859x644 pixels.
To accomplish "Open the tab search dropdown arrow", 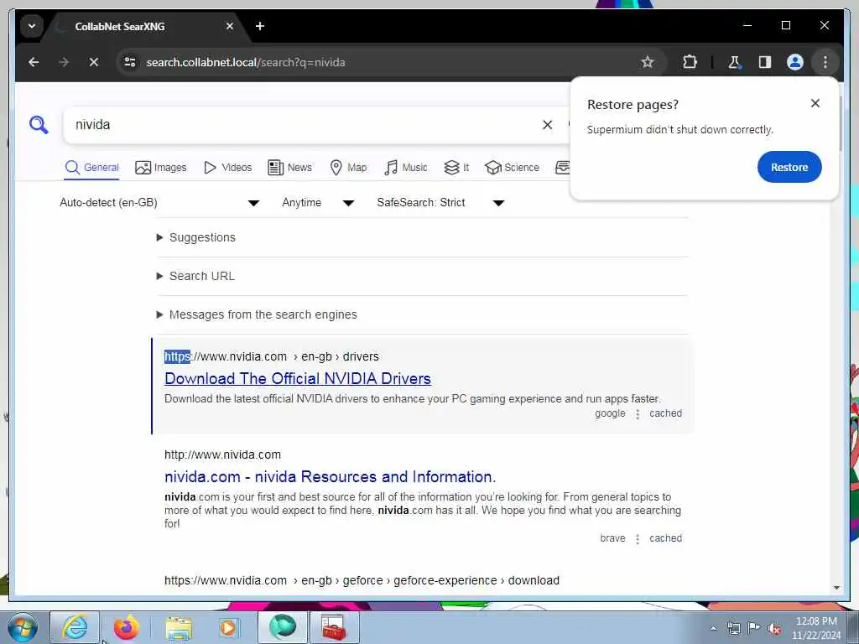I will (x=32, y=26).
